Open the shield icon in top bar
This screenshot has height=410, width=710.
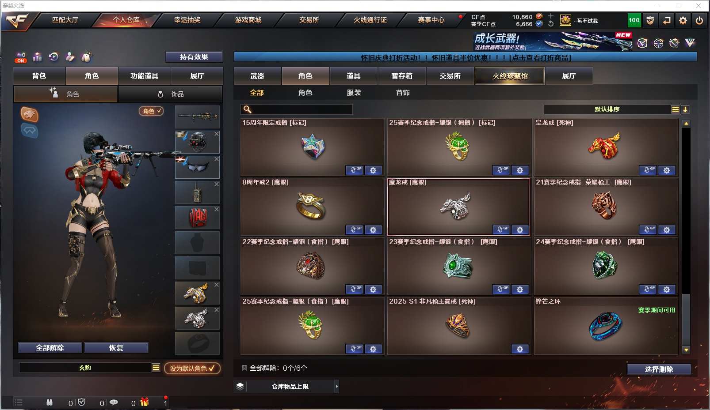(650, 20)
